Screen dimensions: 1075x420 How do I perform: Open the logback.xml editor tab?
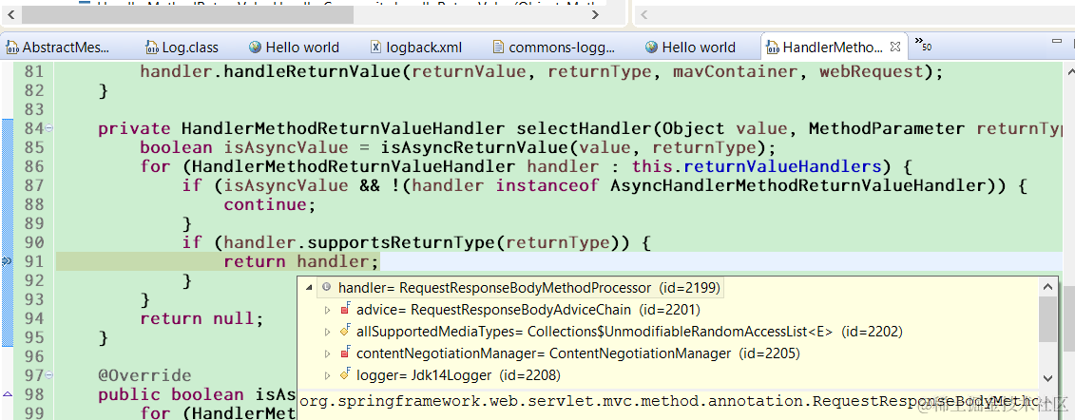pyautogui.click(x=417, y=48)
